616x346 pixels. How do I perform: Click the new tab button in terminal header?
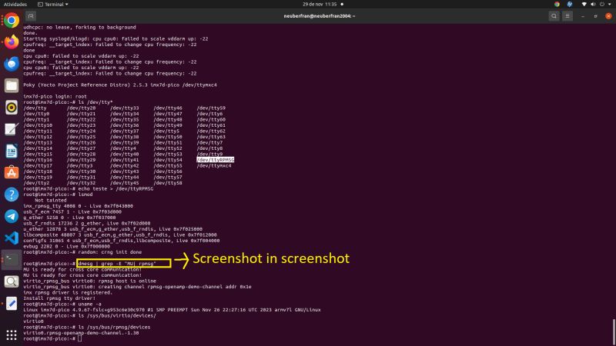(x=31, y=16)
